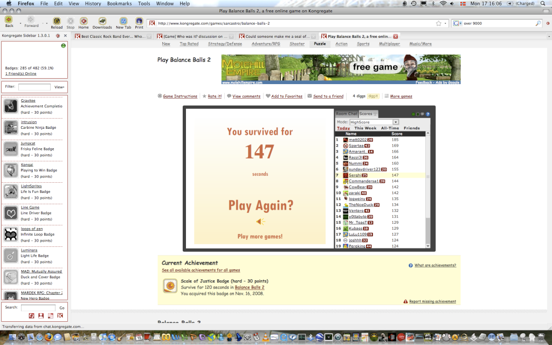Click the sidebar pages icon below Search
The height and width of the screenshot is (345, 552).
[x=51, y=316]
